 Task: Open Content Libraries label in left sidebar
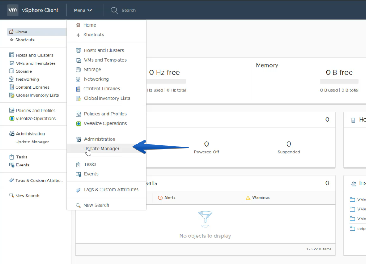(x=33, y=87)
